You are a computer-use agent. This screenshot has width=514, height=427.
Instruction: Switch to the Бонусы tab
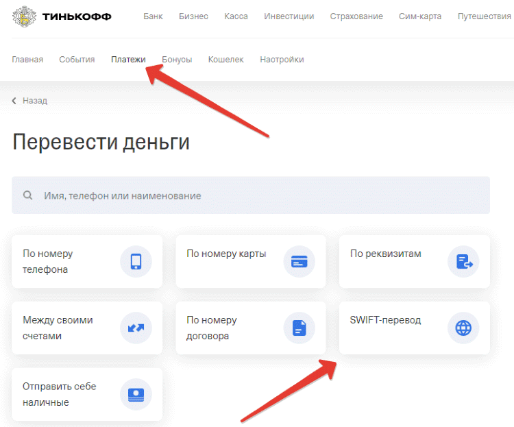pos(177,60)
